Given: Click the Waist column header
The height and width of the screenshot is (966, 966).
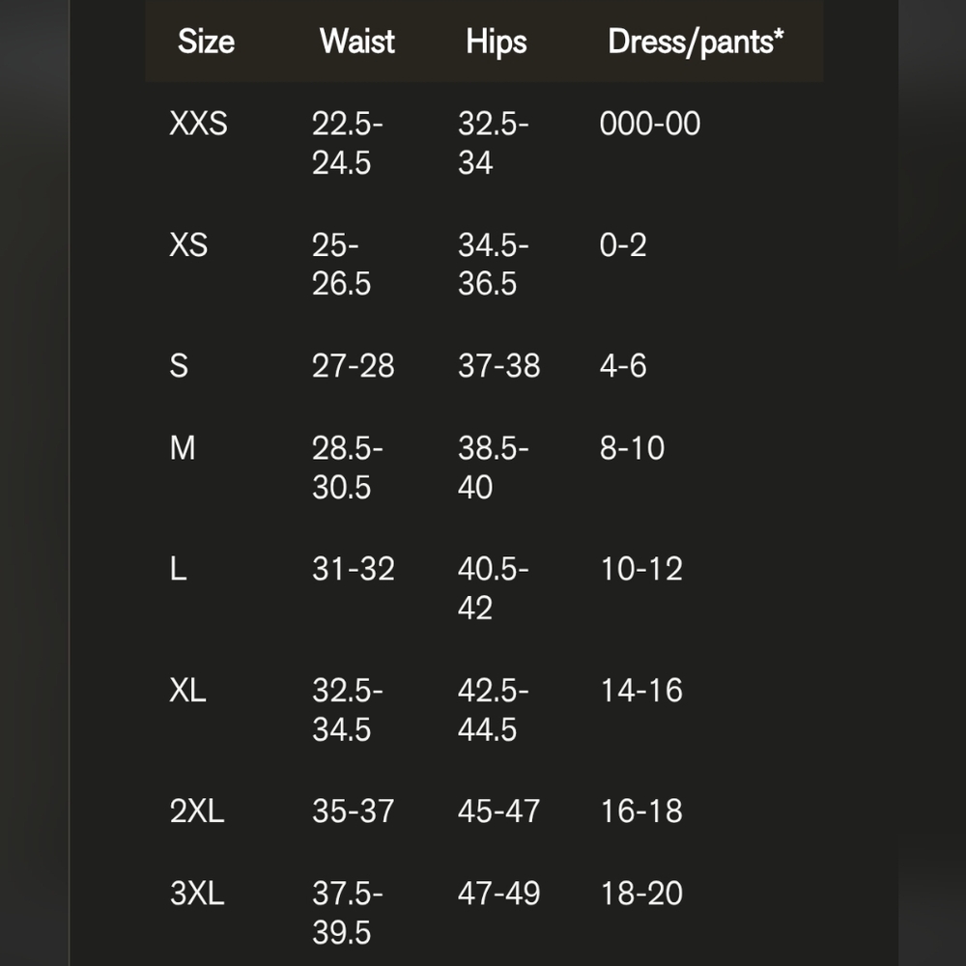Looking at the screenshot, I should (x=357, y=42).
